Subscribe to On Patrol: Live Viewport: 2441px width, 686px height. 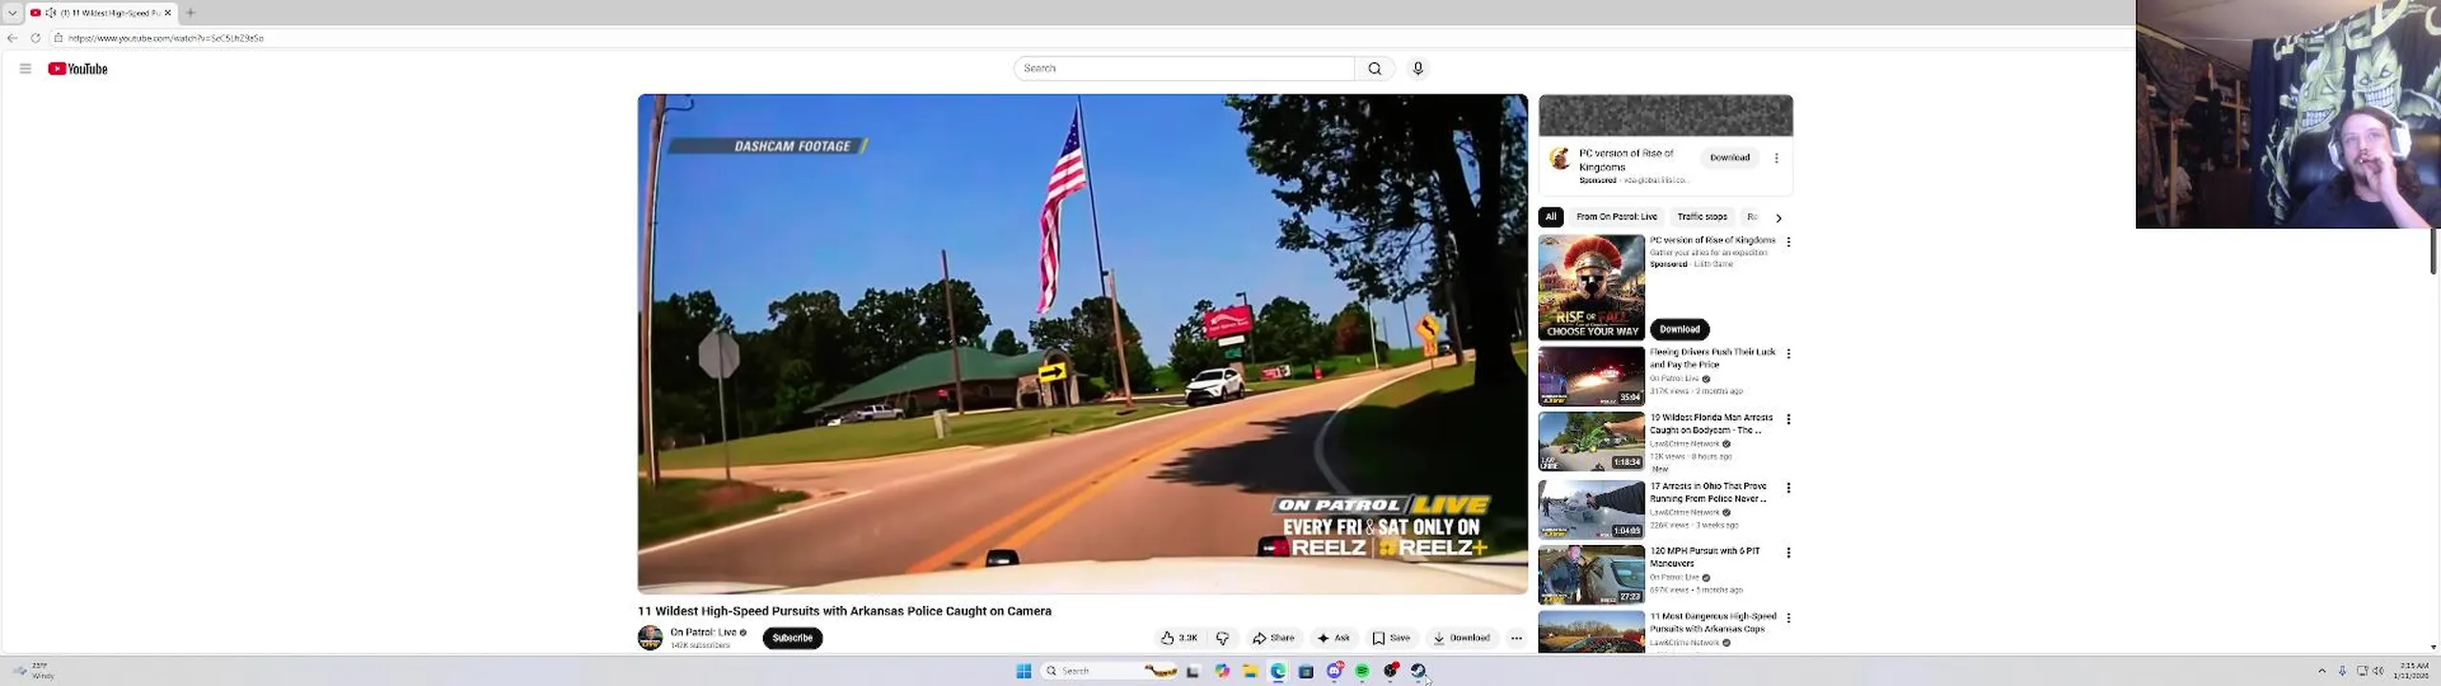tap(792, 638)
